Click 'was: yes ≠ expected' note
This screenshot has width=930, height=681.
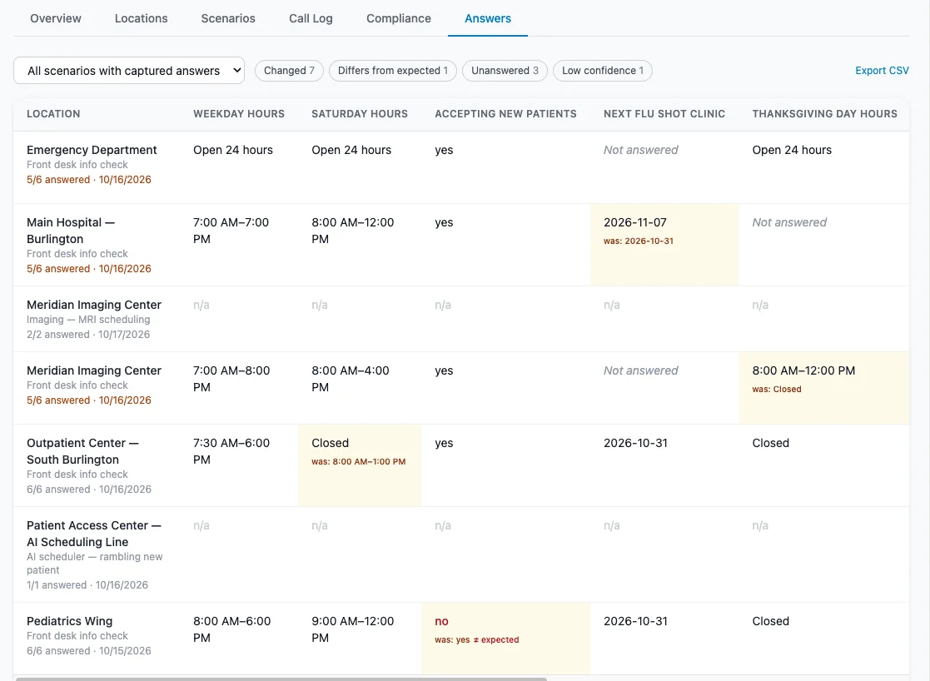tap(477, 639)
